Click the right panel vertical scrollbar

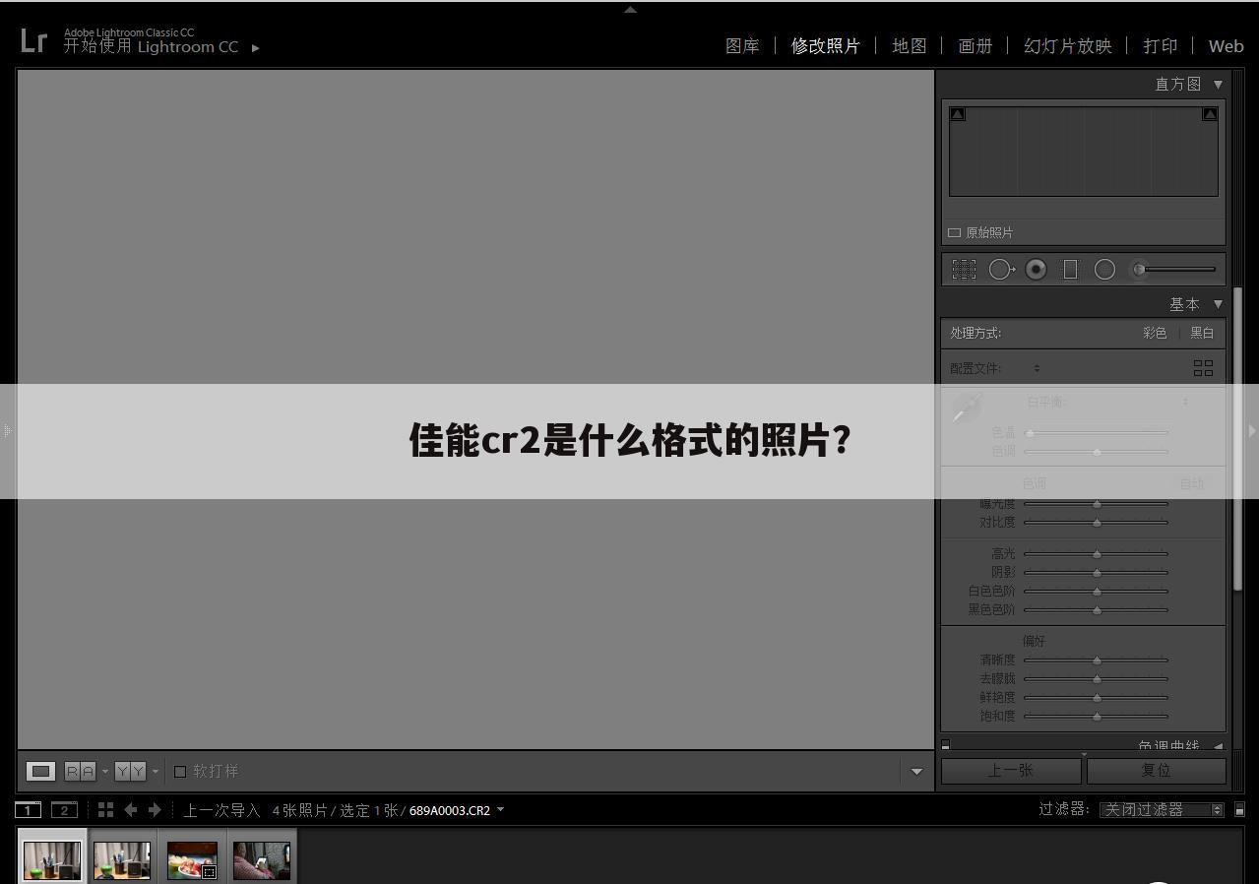point(1238,438)
